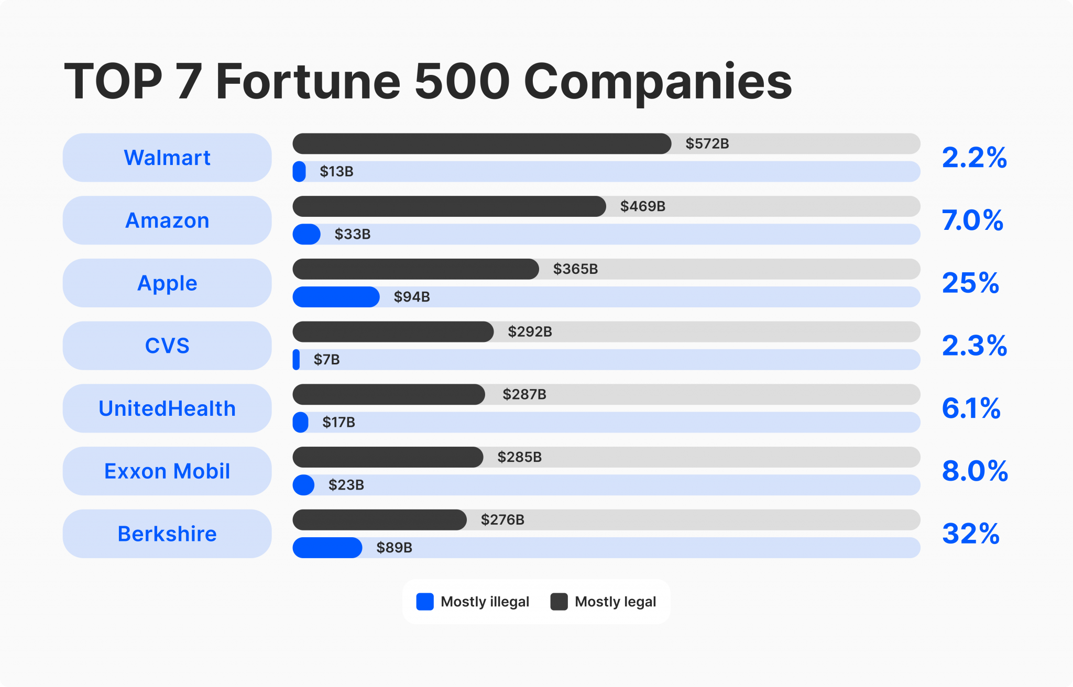Image resolution: width=1073 pixels, height=687 pixels.
Task: Click the TOP 7 Fortune 500 Companies title
Action: (428, 81)
